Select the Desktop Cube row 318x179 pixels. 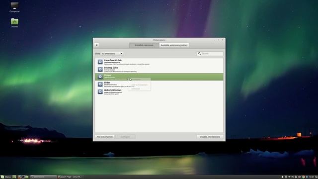(159, 69)
